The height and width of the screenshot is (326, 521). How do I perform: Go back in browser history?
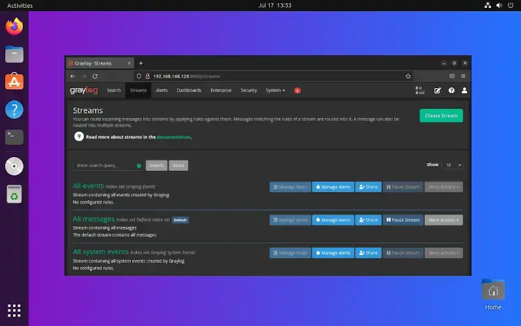click(73, 76)
